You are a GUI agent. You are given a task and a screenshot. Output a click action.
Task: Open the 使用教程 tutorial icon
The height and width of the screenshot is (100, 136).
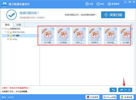pyautogui.click(x=109, y=4)
